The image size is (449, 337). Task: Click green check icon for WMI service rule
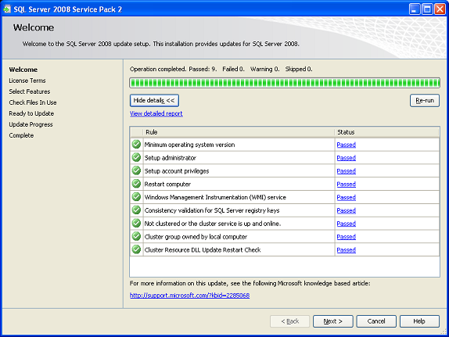136,197
